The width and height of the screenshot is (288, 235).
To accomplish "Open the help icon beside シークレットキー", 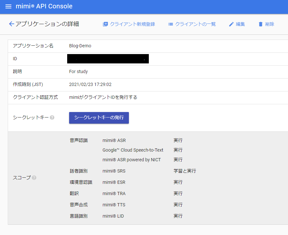I will click(x=52, y=117).
